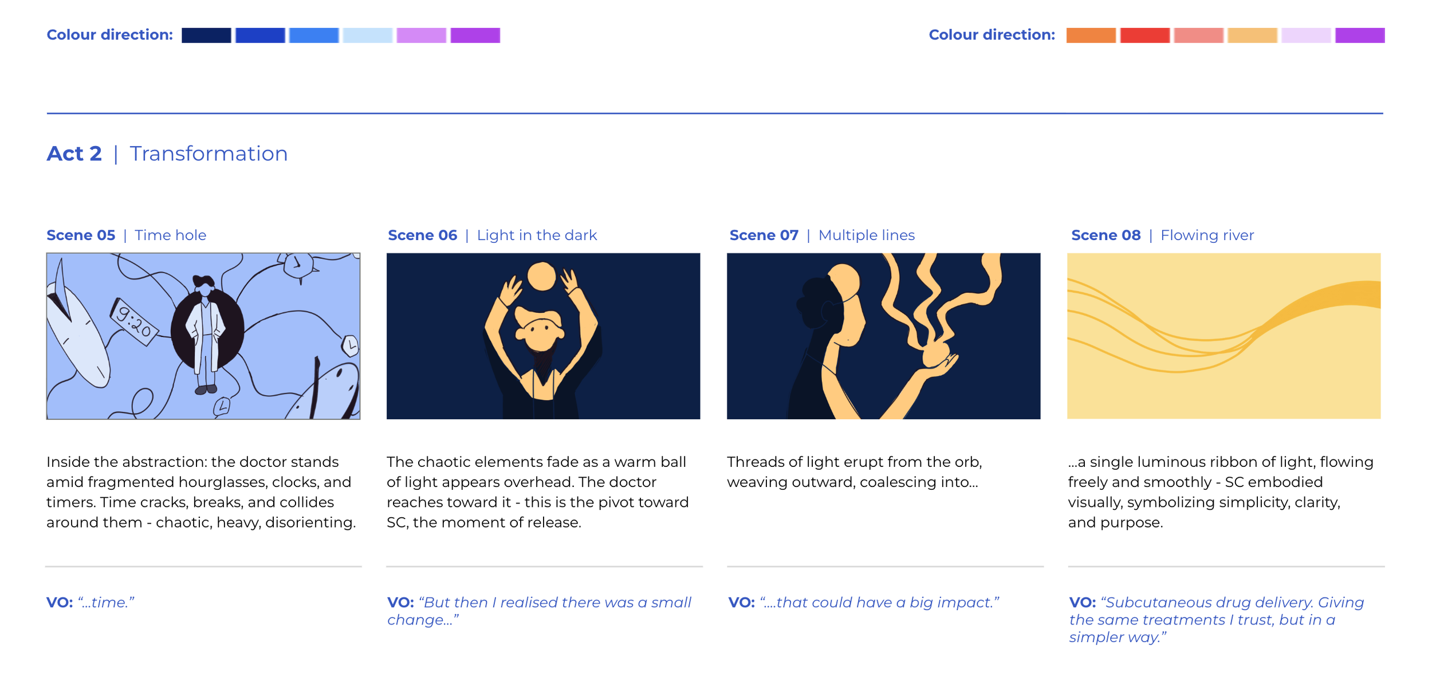
Task: Select the orange colour swatch
Action: 1091,35
